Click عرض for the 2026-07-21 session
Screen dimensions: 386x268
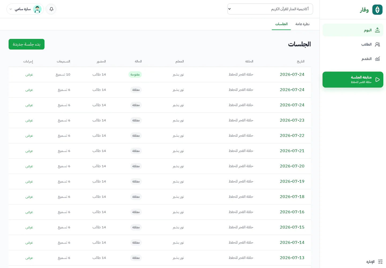(x=29, y=151)
